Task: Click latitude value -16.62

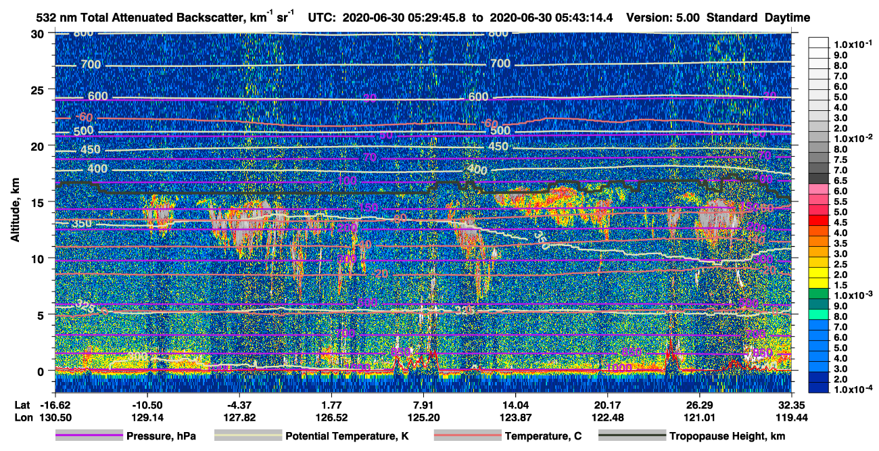Action: (55, 404)
